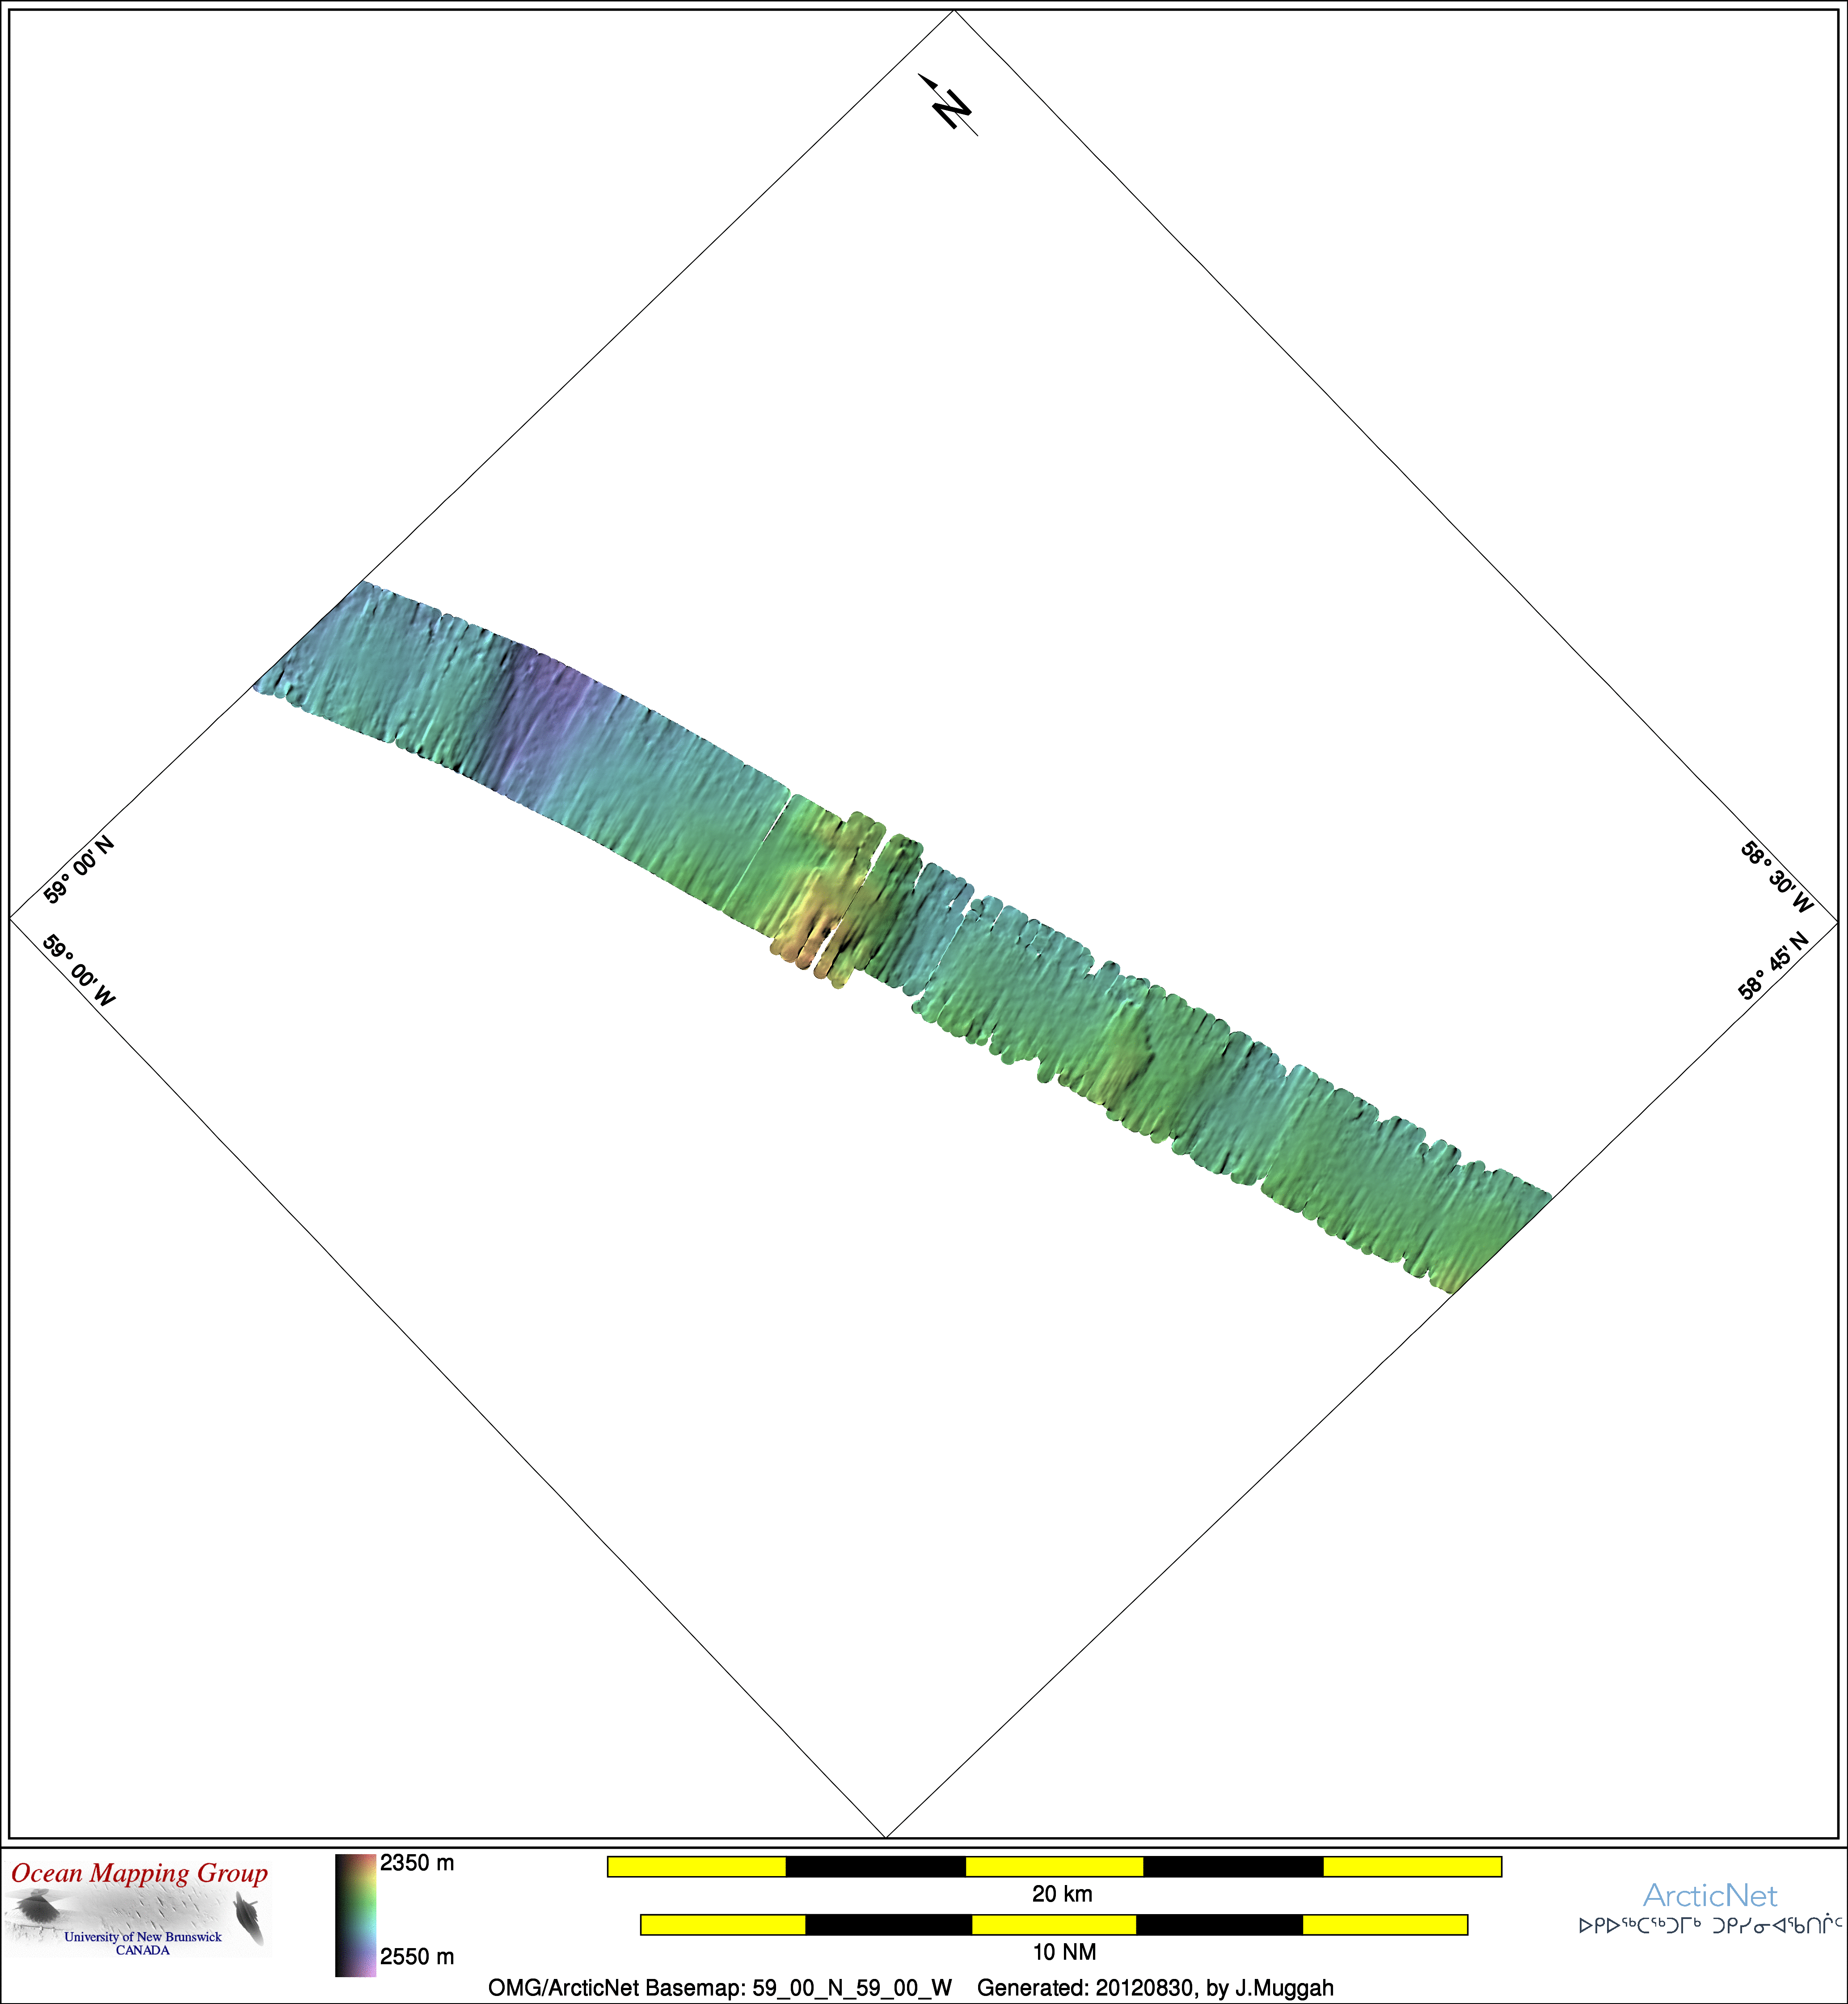Click the 59° 00' W longitude label
The image size is (1848, 2004).
(79, 970)
